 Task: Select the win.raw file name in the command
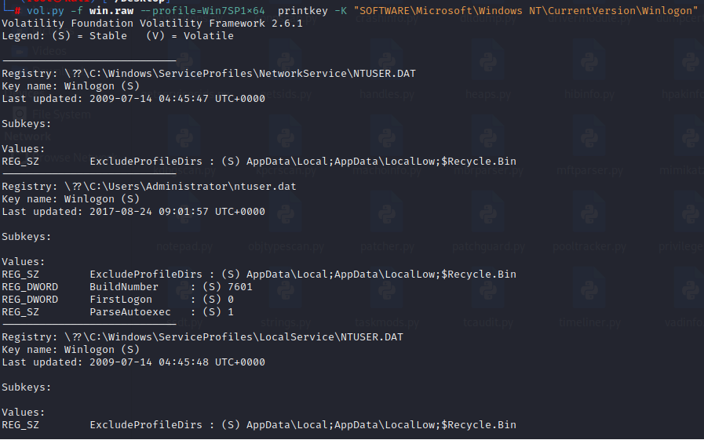click(x=111, y=10)
